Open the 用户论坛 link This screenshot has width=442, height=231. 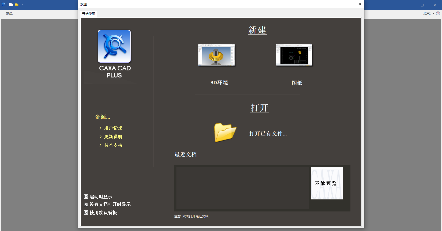(x=113, y=128)
